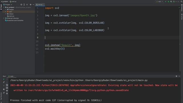183x103 pixels.
Task: Click the restore layout icon in the Run panel
Action: 4,89
